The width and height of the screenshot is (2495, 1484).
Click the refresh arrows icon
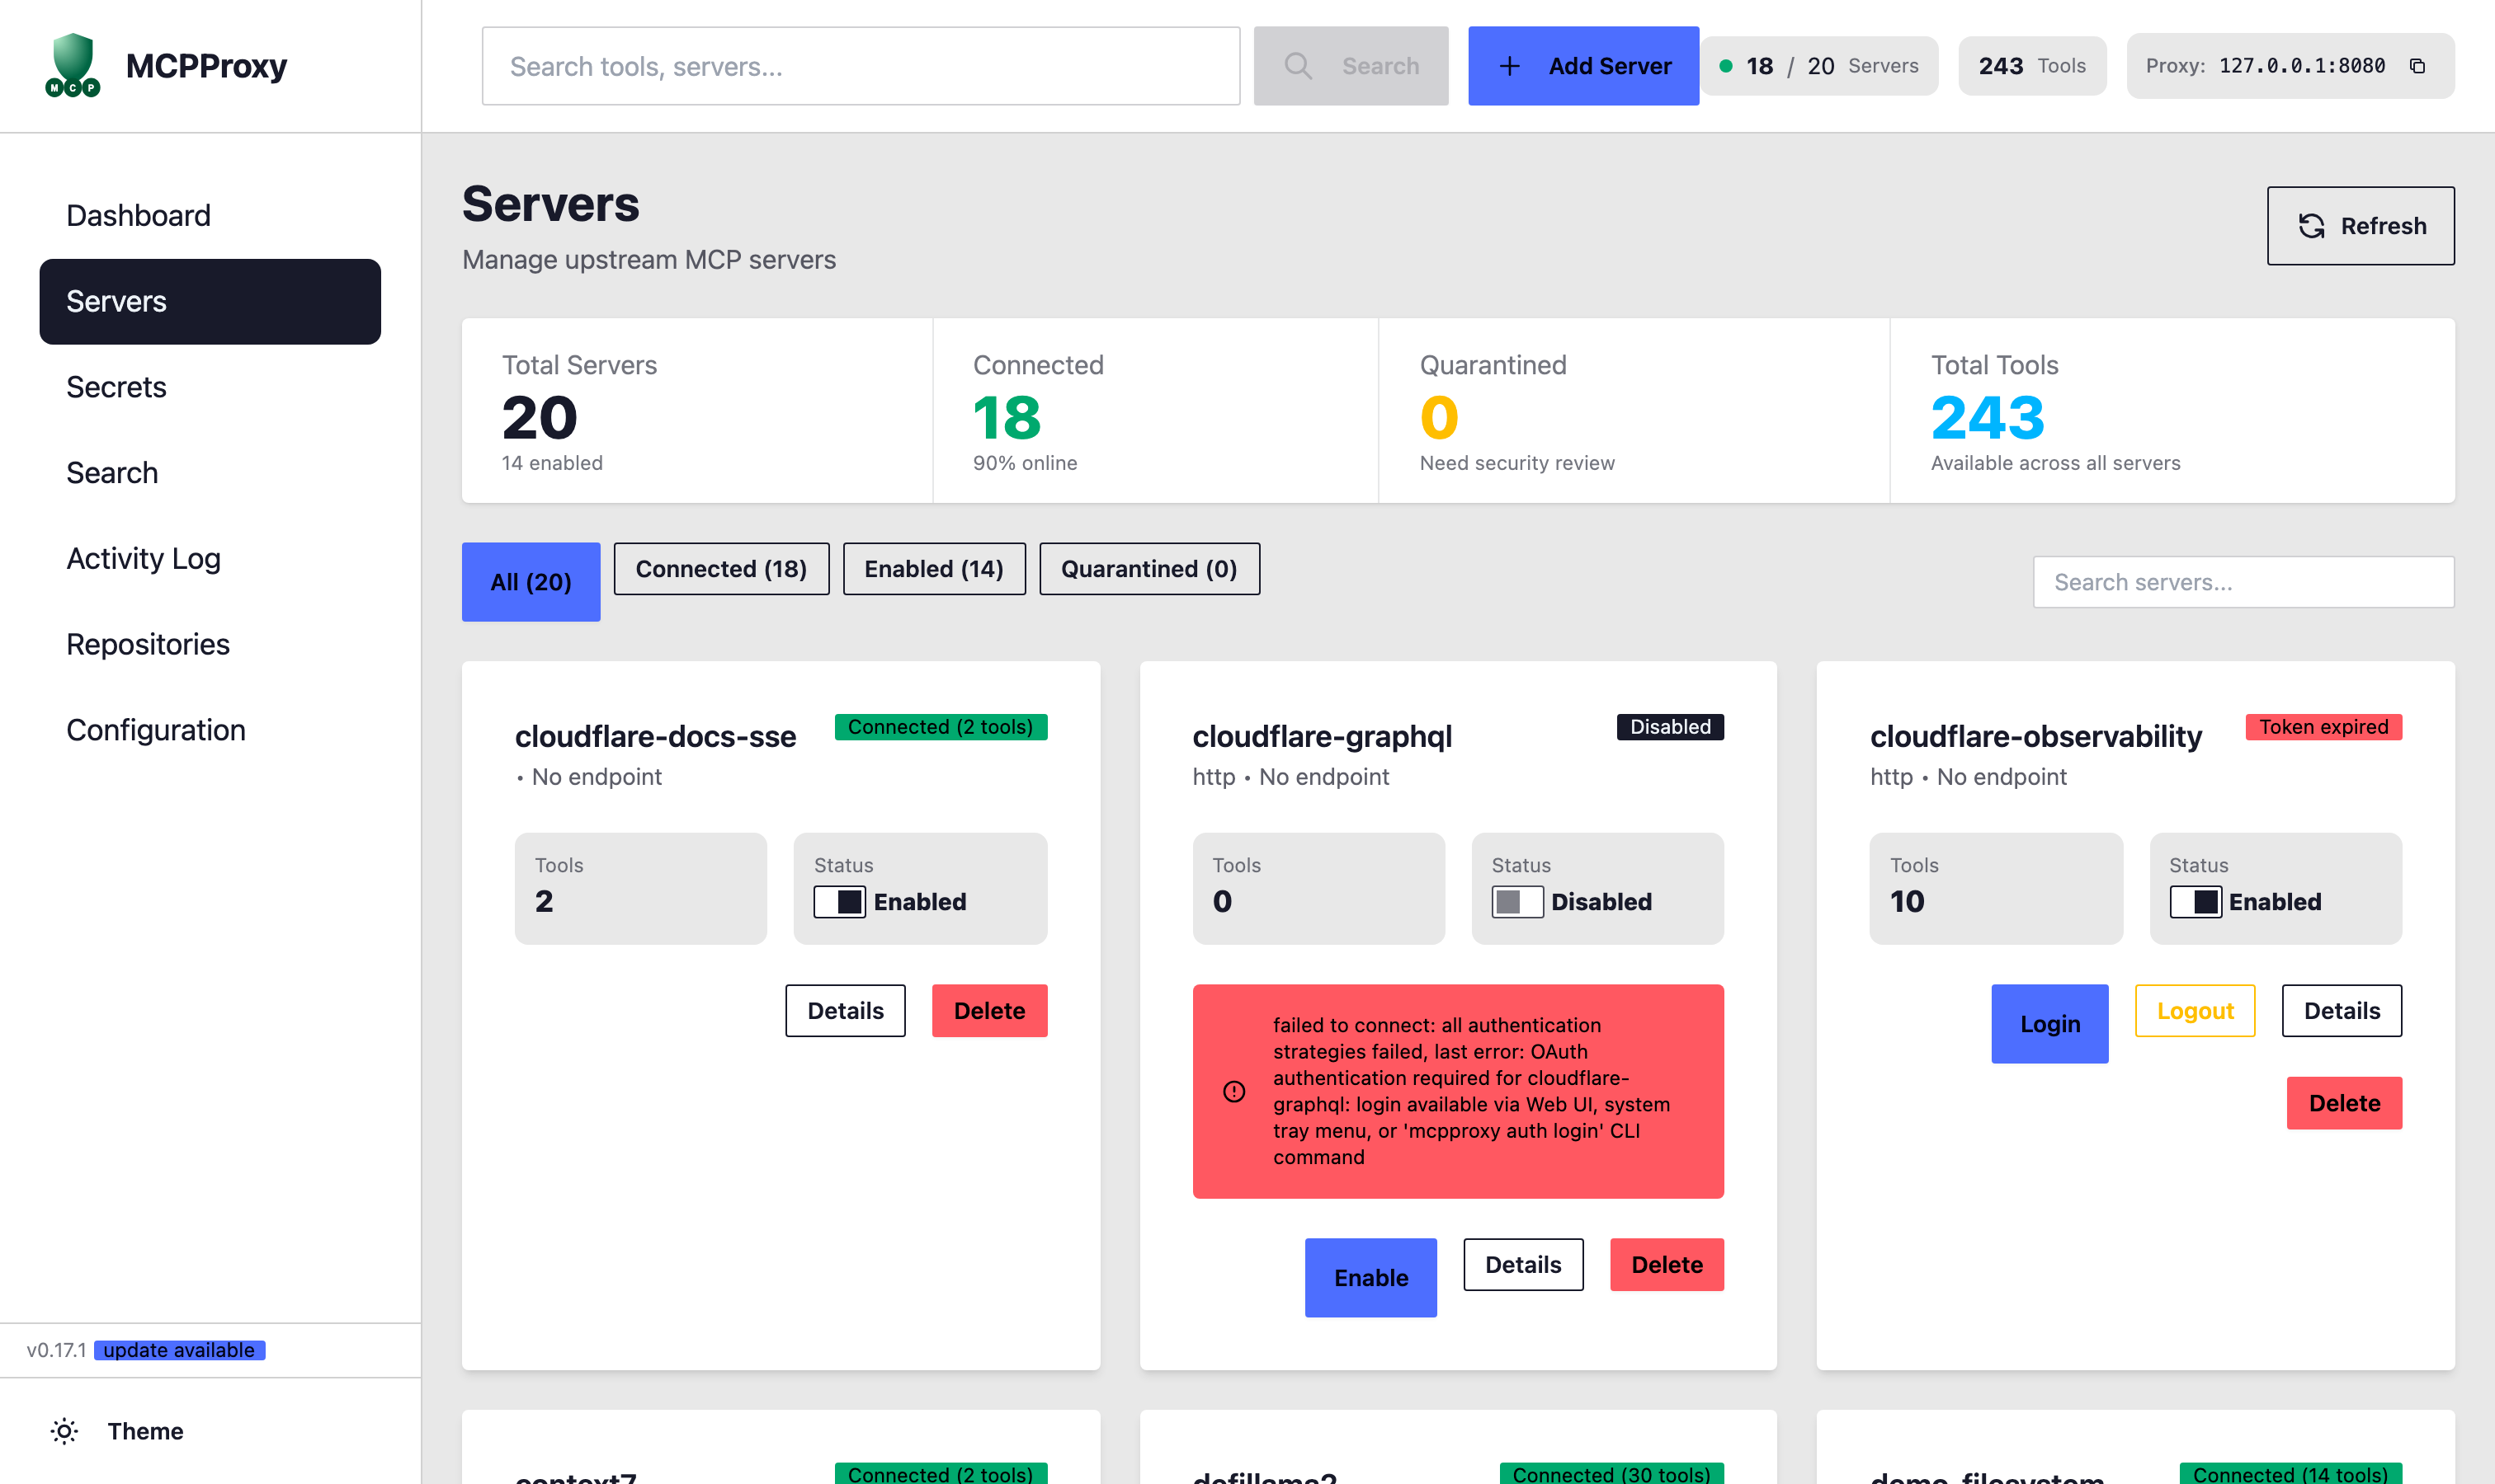click(x=2311, y=226)
